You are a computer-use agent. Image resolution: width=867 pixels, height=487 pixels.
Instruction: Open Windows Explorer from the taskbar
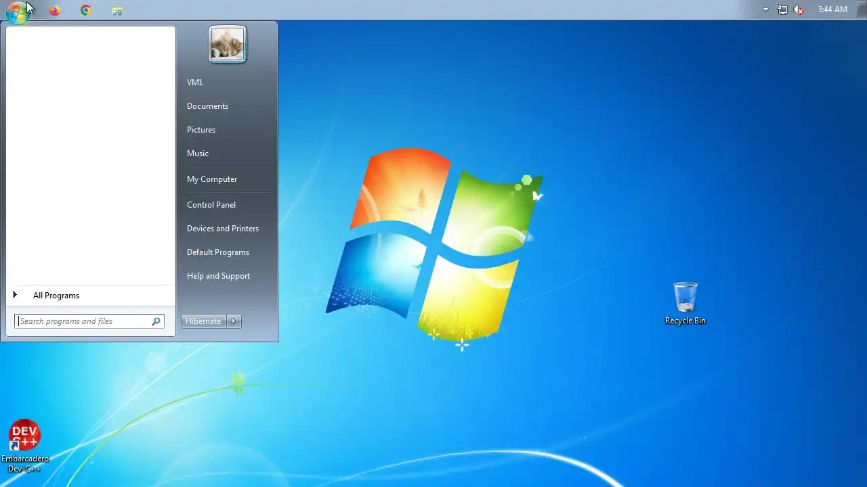(117, 10)
